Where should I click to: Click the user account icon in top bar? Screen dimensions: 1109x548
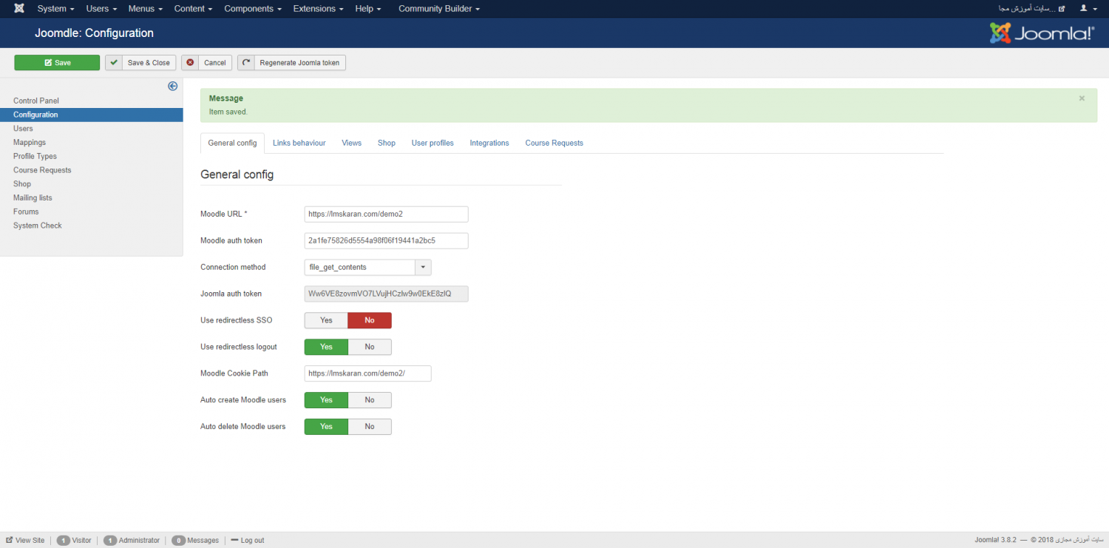point(1084,9)
